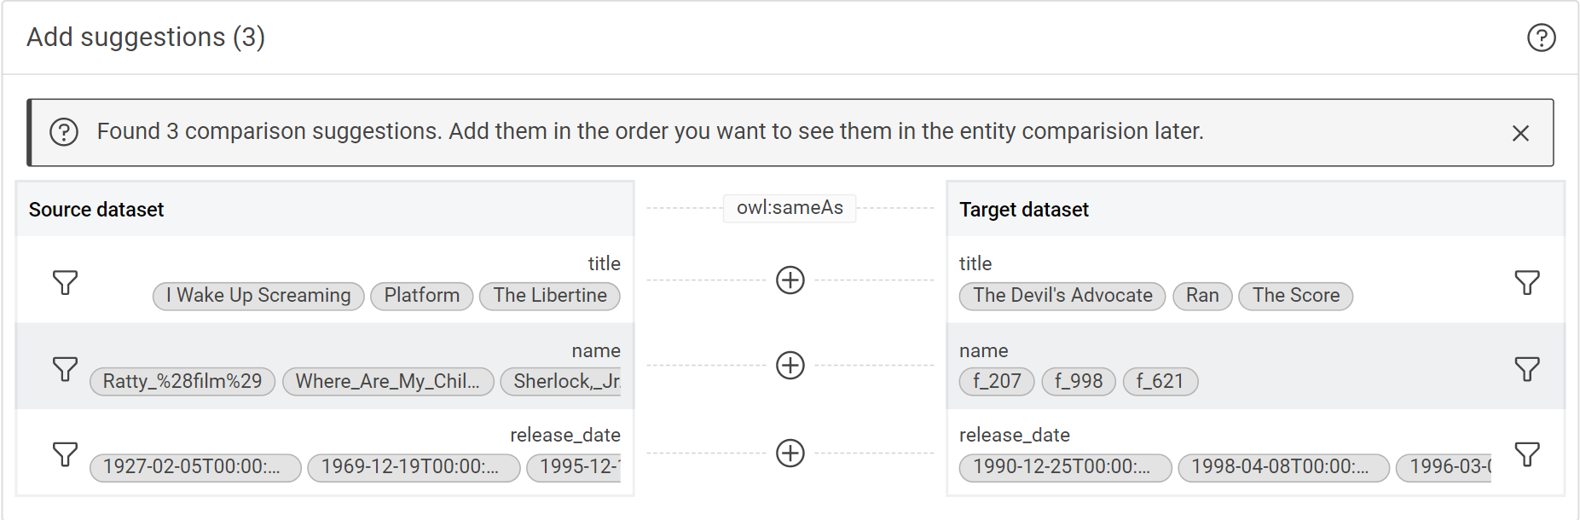1580x520 pixels.
Task: Filter source dataset release_date values
Action: point(66,454)
